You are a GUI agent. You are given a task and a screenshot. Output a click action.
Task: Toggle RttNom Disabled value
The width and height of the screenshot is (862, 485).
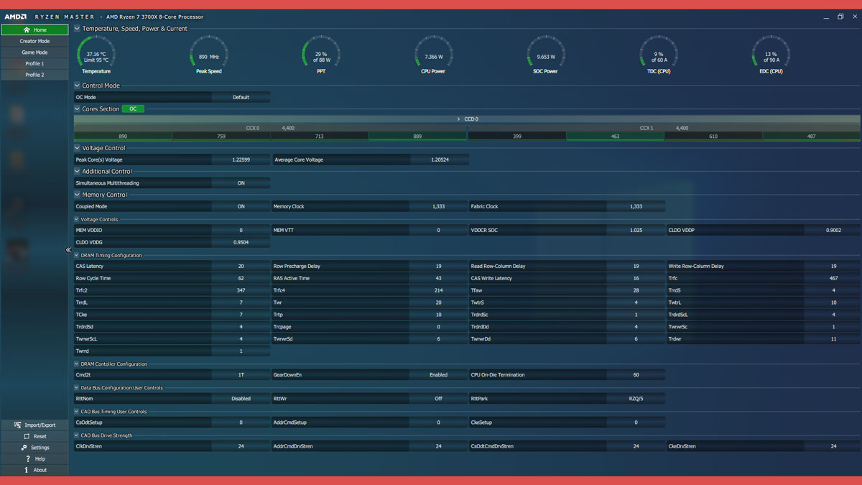[x=241, y=399]
